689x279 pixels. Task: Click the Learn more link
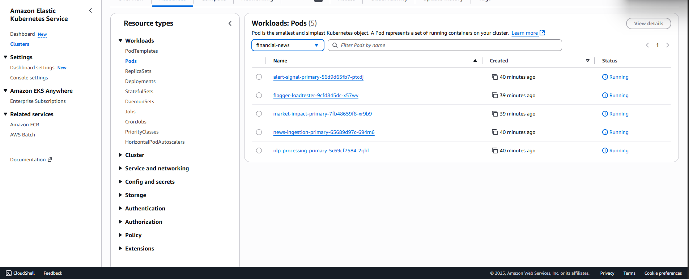pos(524,33)
